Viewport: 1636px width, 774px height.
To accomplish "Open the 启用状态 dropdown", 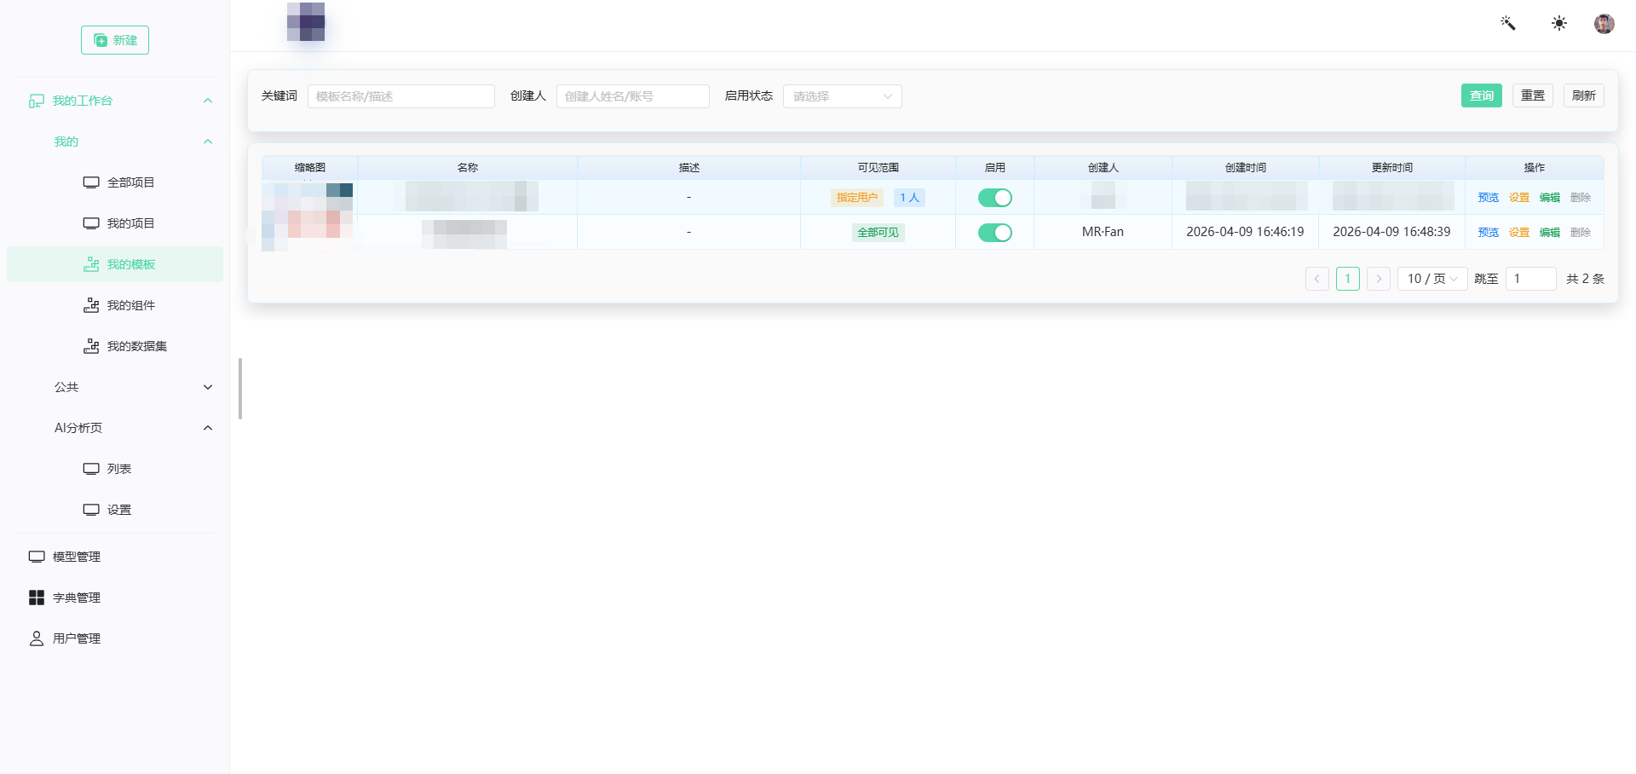I will point(842,96).
